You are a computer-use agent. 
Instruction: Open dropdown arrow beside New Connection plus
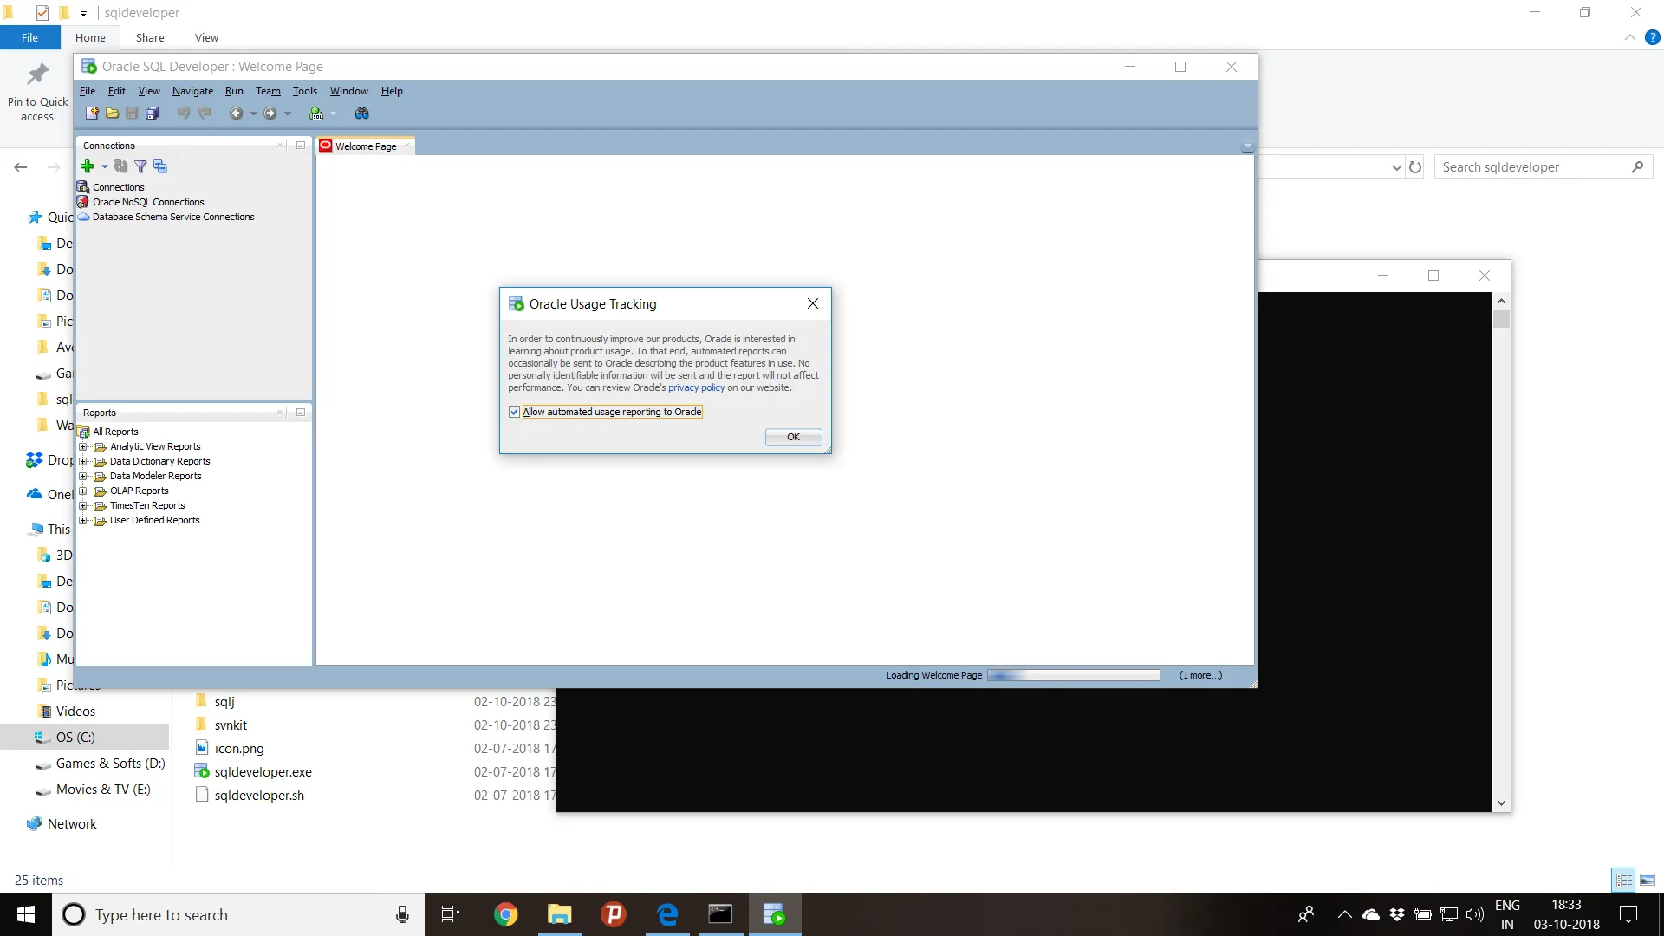click(104, 166)
